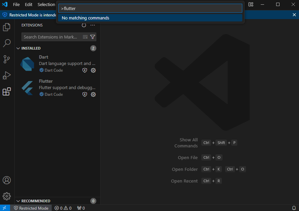
Task: Click the installed count badge 2
Action: [93, 48]
